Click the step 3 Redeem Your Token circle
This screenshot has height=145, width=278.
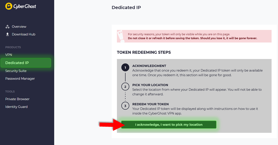tap(125, 106)
